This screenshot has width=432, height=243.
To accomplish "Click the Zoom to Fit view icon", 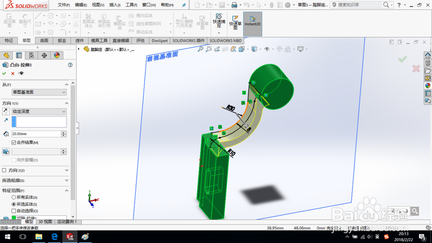I will click(200, 49).
